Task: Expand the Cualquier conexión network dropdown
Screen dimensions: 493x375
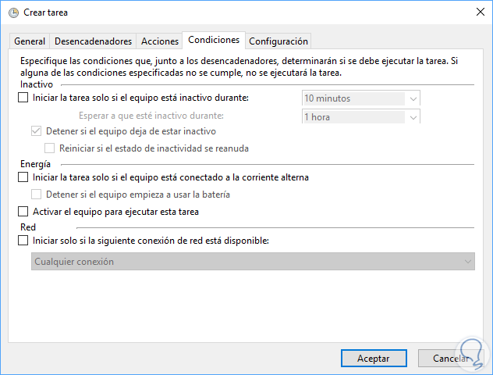Action: [467, 262]
